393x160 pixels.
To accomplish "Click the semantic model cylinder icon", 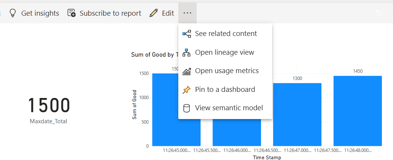I will (x=186, y=108).
